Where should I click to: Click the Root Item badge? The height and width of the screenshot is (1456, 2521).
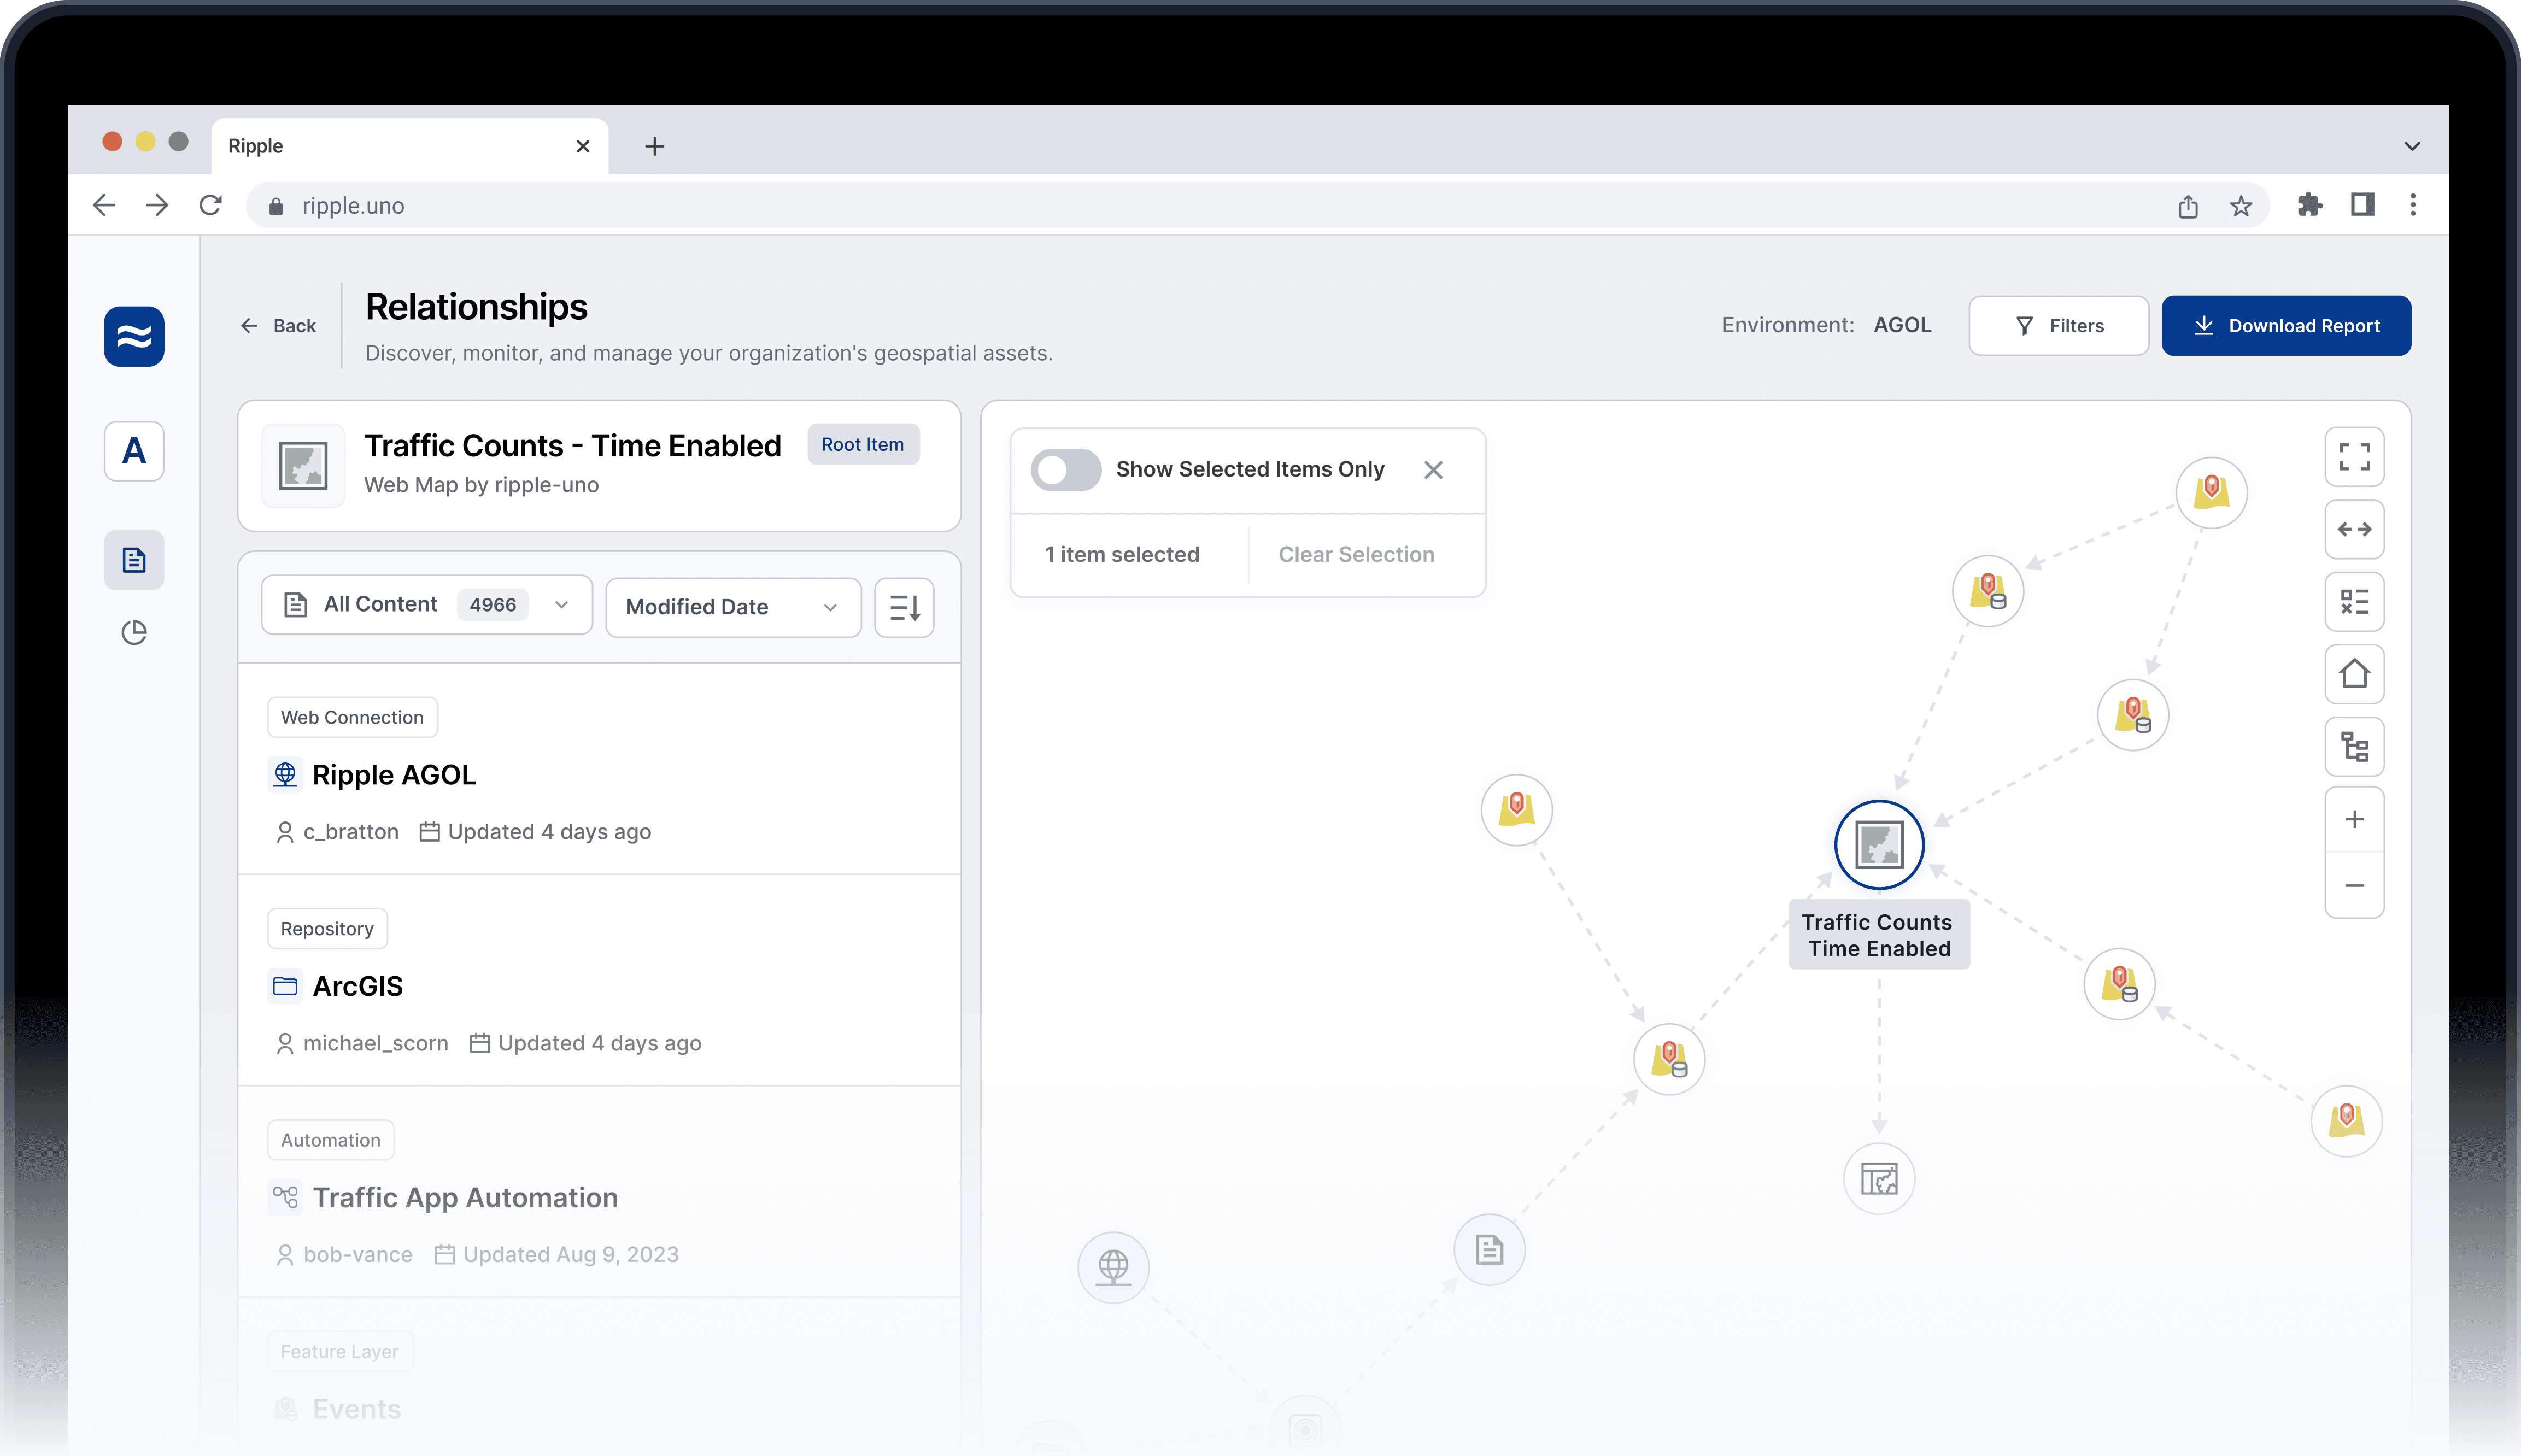862,445
